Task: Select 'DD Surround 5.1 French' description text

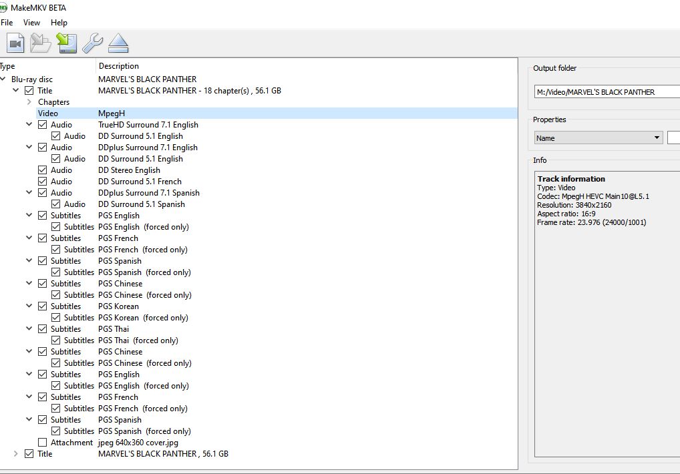Action: click(x=140, y=181)
